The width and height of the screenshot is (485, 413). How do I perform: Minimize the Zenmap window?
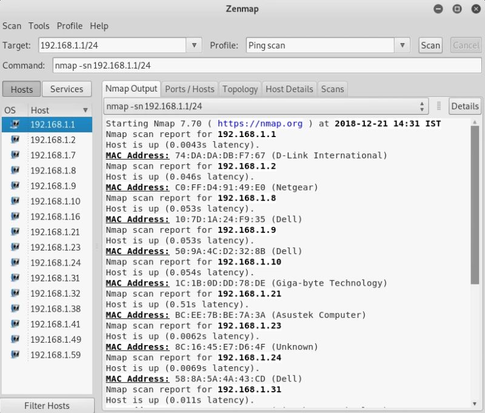pos(438,9)
